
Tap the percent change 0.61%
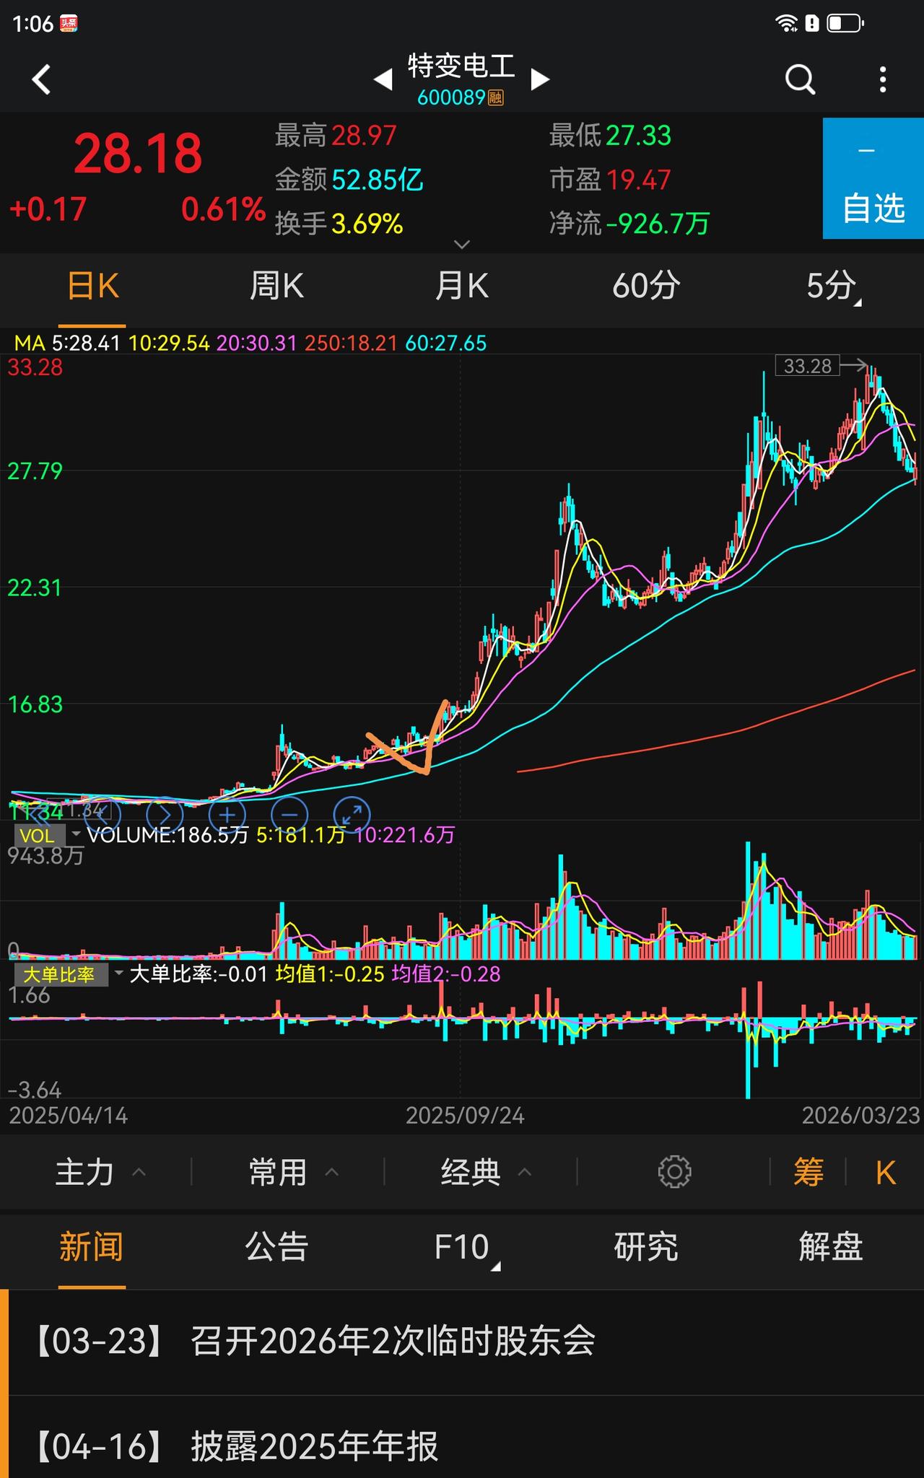point(223,210)
